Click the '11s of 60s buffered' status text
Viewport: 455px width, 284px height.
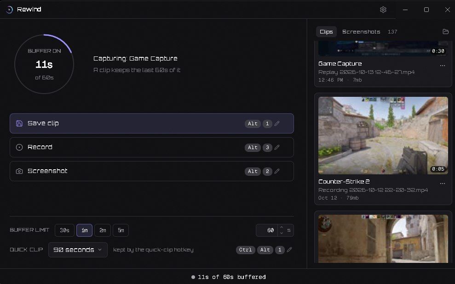(x=231, y=277)
